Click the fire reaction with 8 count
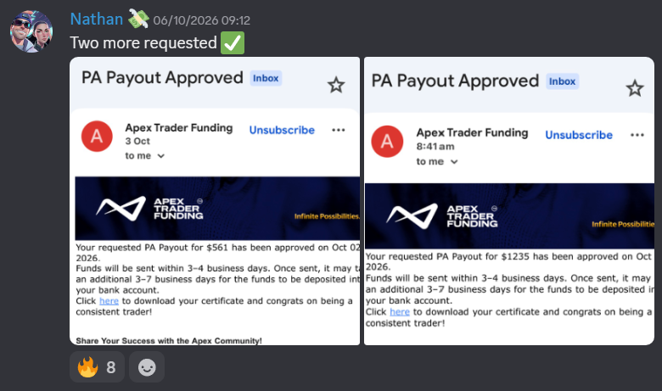 pos(97,367)
